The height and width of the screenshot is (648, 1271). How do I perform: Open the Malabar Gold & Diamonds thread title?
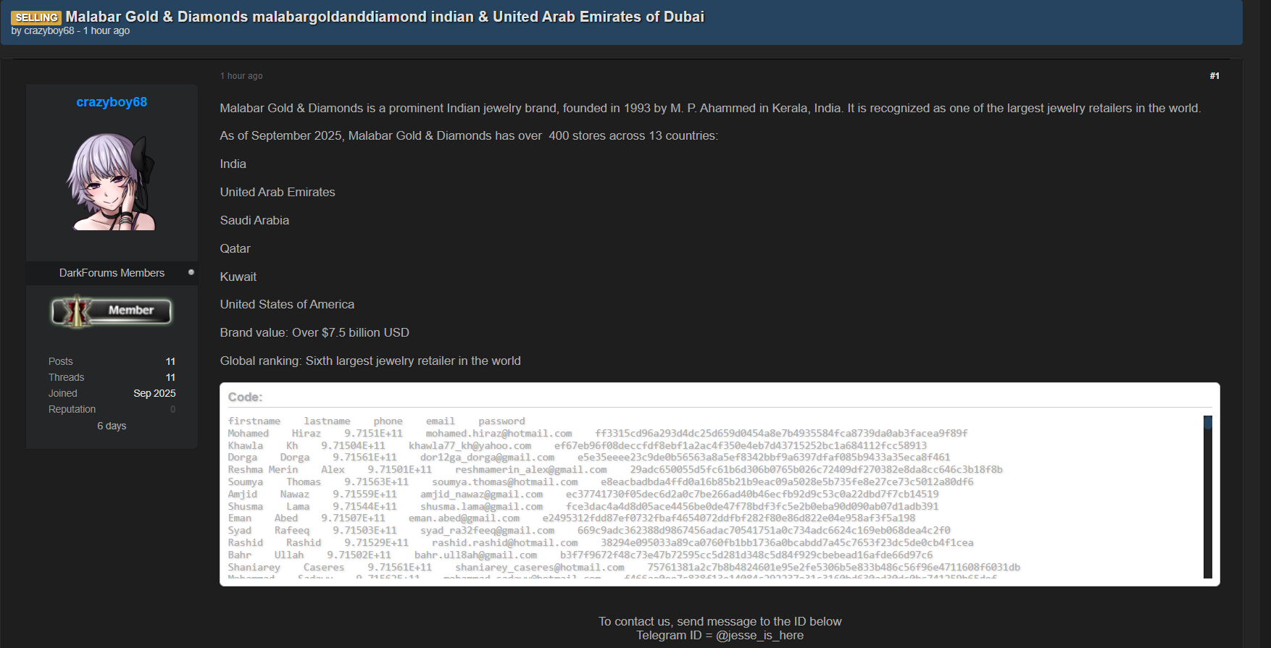pyautogui.click(x=384, y=17)
